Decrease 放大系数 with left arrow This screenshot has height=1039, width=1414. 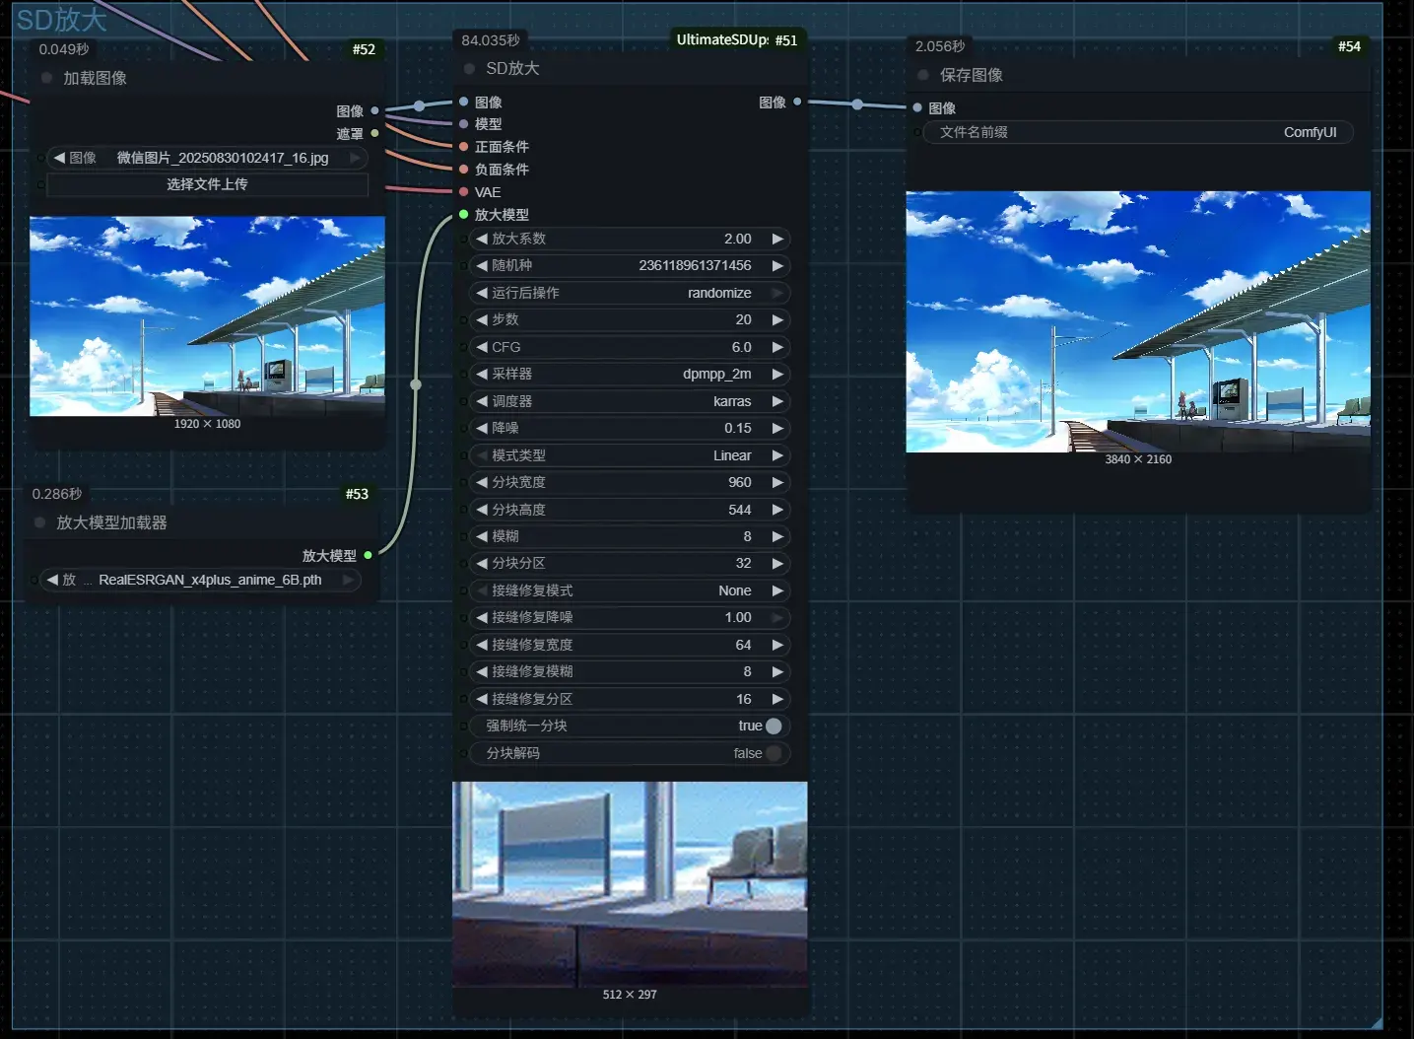click(x=482, y=239)
